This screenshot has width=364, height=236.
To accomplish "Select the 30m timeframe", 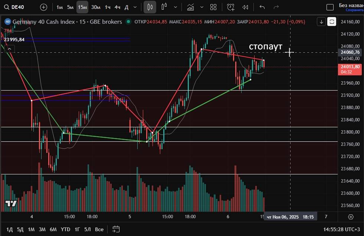I will click(x=96, y=7).
